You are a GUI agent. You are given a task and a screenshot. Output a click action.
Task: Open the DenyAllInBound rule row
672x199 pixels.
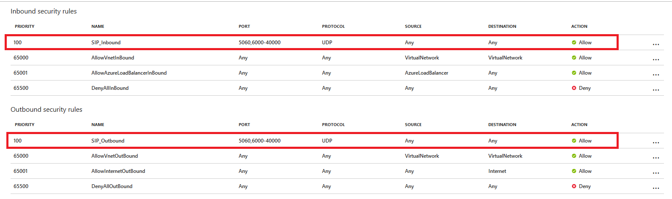[x=337, y=88]
